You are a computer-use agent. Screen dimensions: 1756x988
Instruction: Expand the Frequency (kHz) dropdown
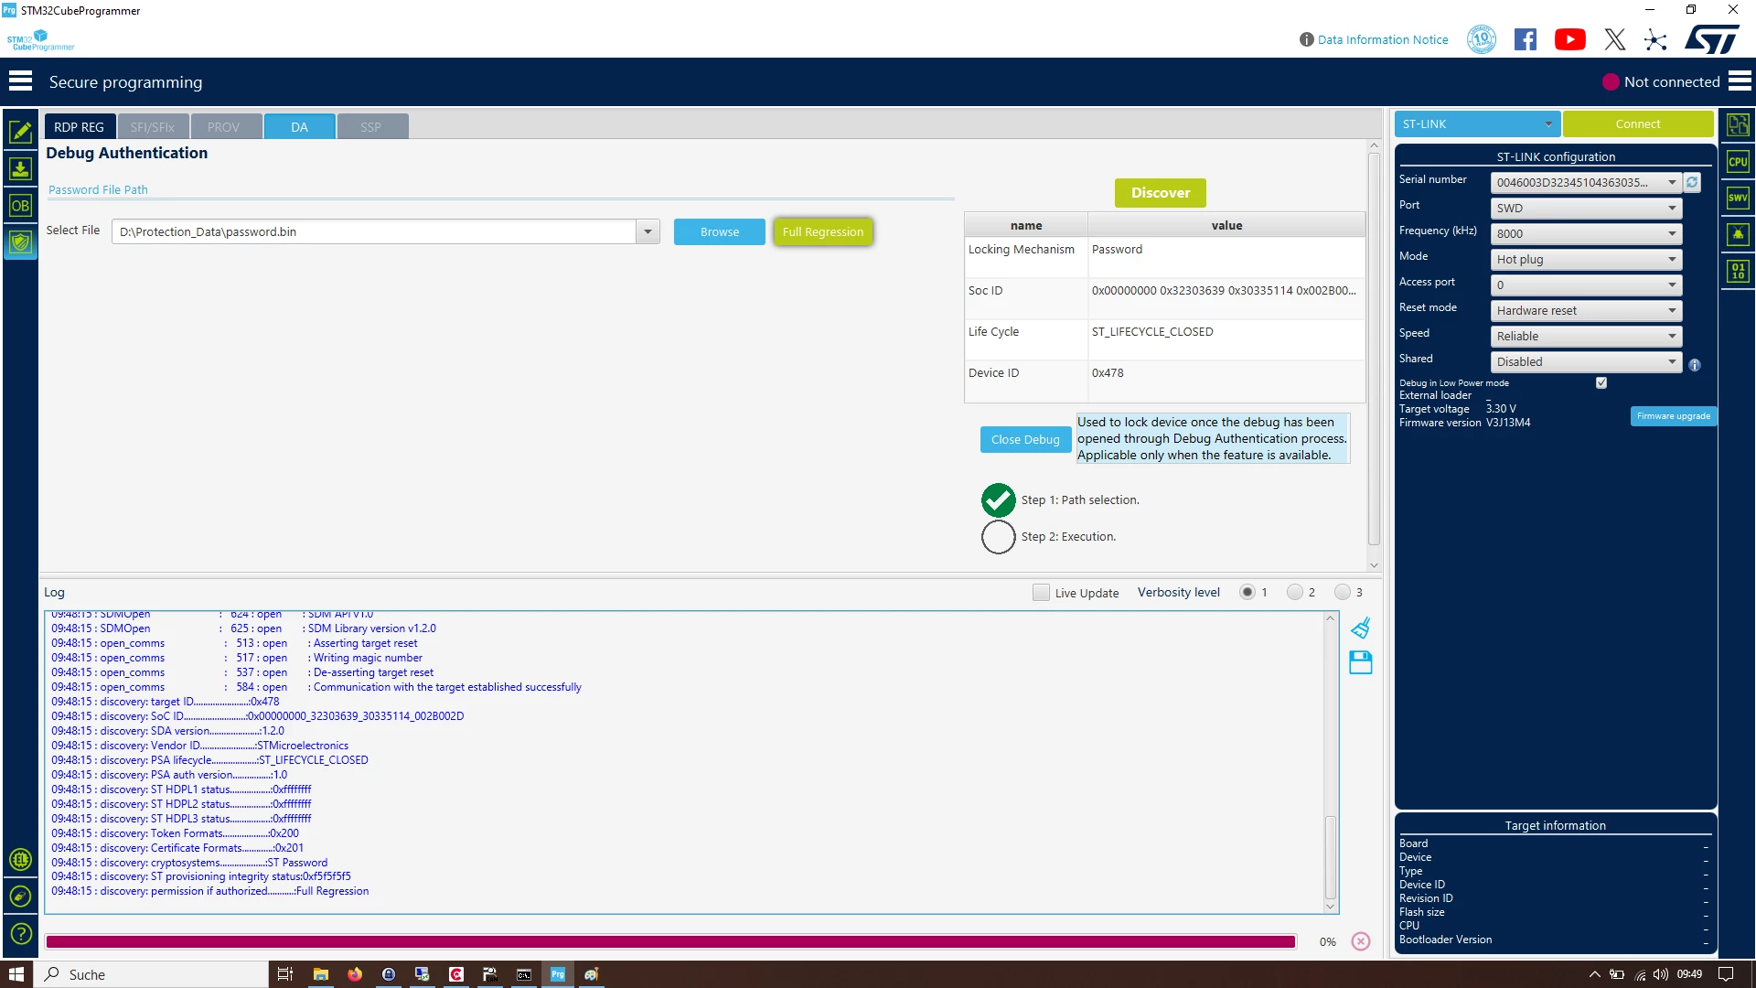point(1586,234)
